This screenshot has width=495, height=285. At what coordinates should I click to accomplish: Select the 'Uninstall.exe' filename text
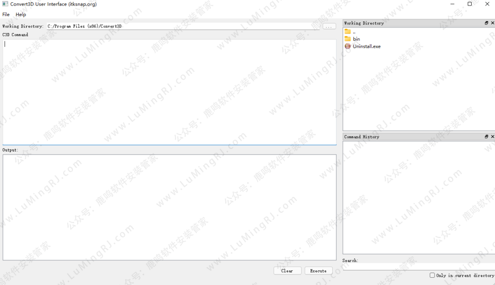[367, 46]
